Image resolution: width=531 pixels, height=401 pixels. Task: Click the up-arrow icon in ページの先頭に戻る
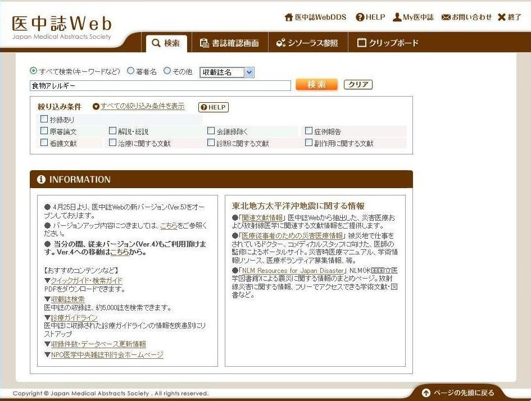pyautogui.click(x=426, y=393)
